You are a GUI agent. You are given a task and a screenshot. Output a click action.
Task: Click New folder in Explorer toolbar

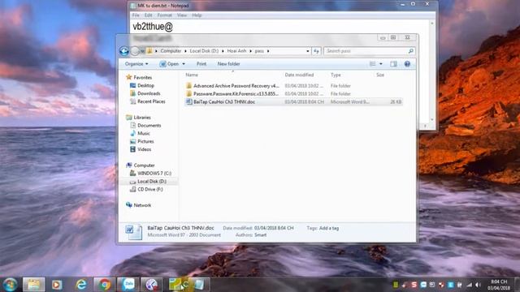coord(228,64)
